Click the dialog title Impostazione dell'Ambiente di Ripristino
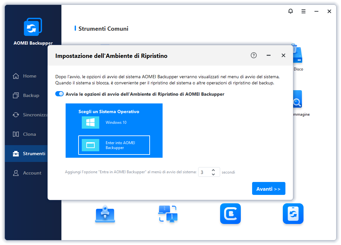This screenshot has width=341, height=245. point(111,56)
